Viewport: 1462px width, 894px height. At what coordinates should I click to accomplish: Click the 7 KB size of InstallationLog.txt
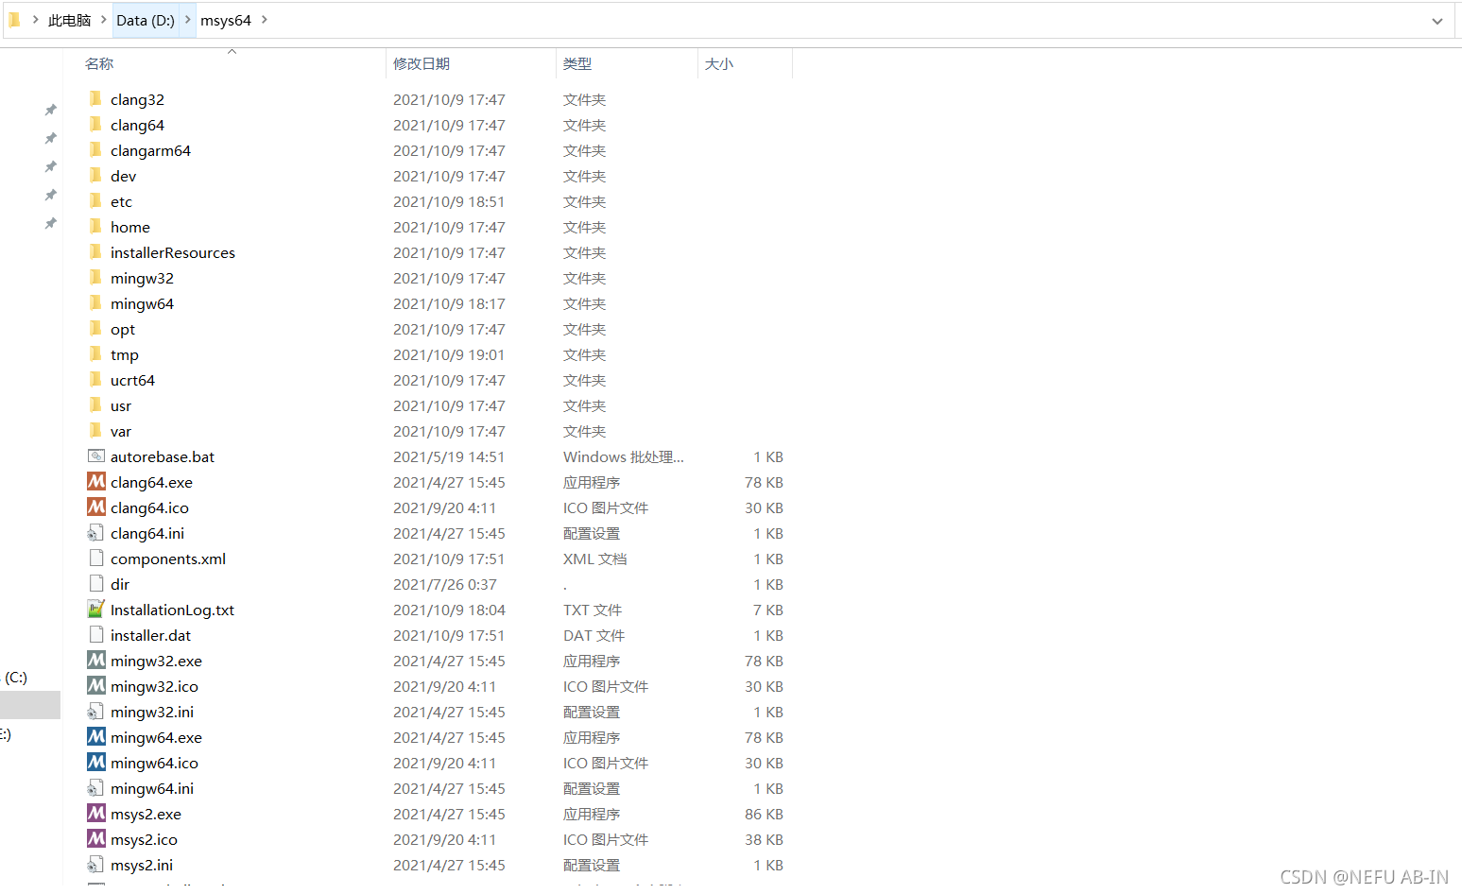(768, 610)
